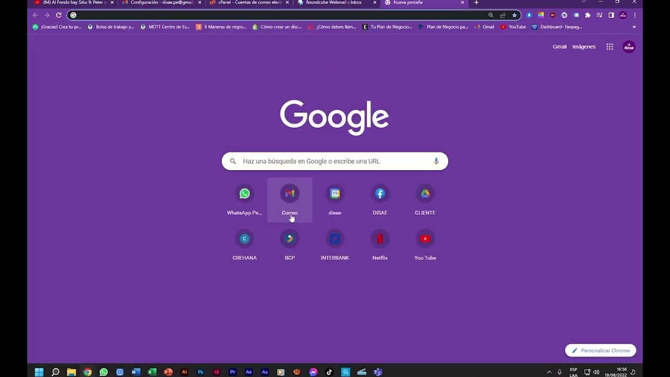Screen dimensions: 670x377
Task: Show the hidden bookmarks overflow
Action: [x=634, y=27]
